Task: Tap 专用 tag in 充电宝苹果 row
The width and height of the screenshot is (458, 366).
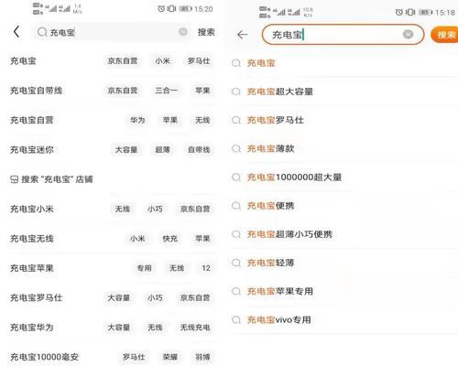Action: [x=144, y=268]
